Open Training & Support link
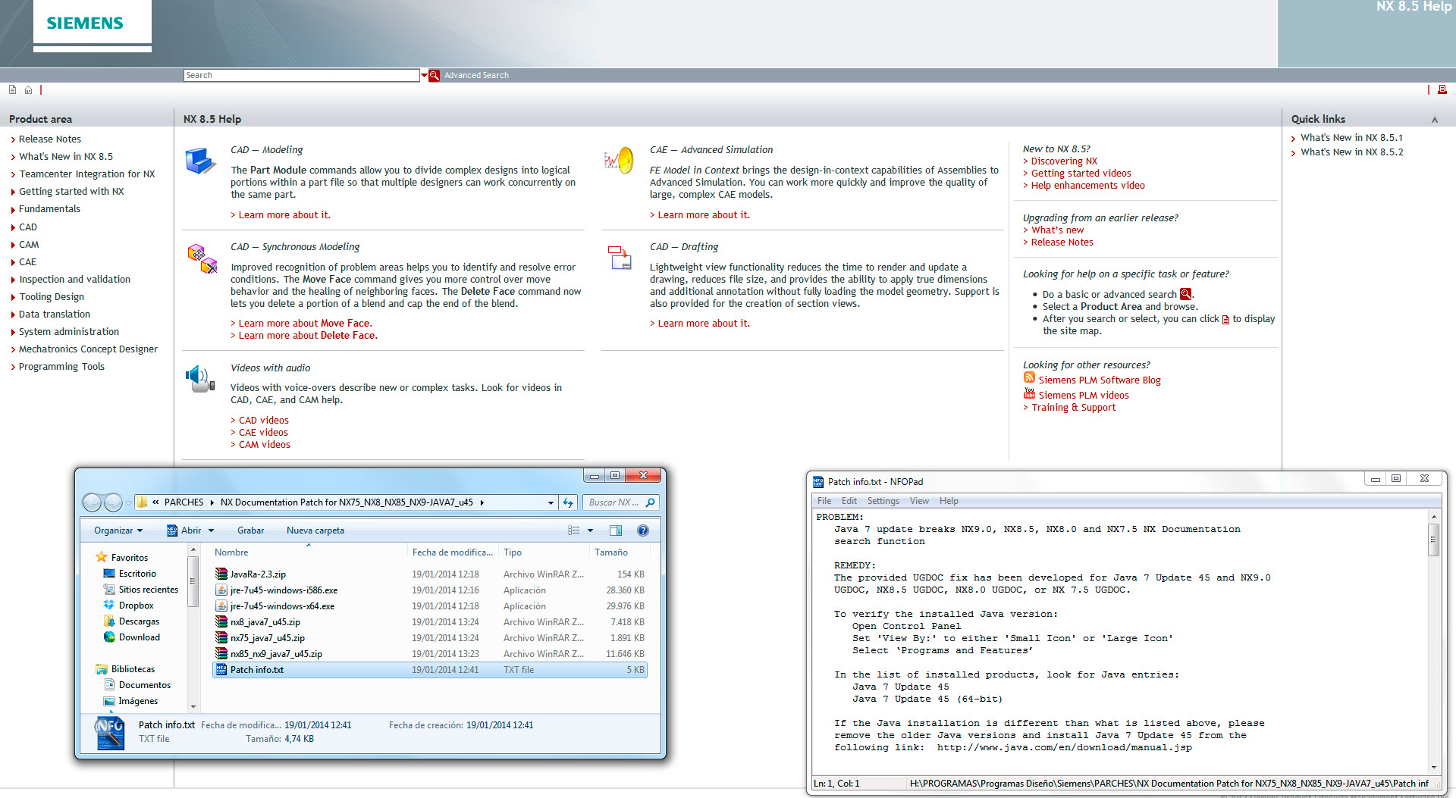 1074,407
